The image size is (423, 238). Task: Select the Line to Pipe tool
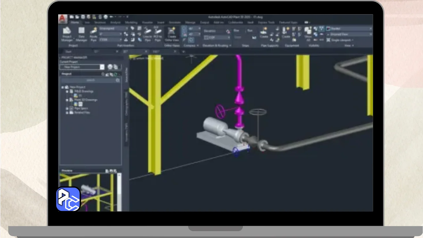point(148,34)
